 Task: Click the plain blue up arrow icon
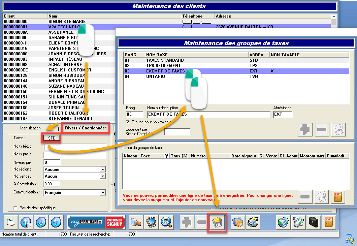(56, 222)
